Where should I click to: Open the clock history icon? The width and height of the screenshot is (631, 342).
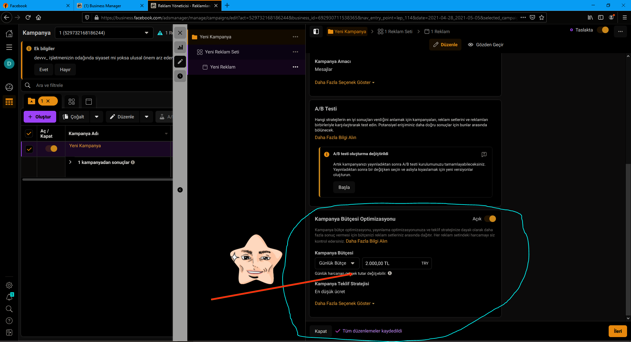(x=180, y=76)
